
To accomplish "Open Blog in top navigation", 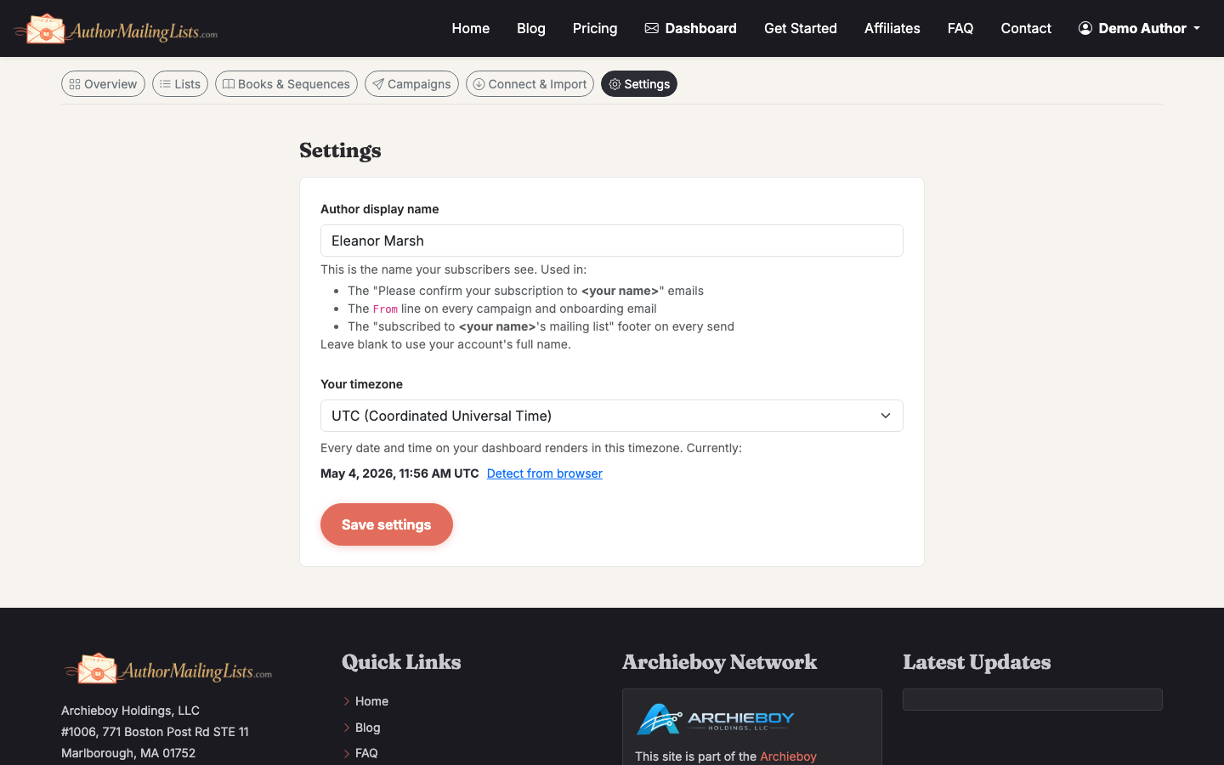I will (531, 28).
